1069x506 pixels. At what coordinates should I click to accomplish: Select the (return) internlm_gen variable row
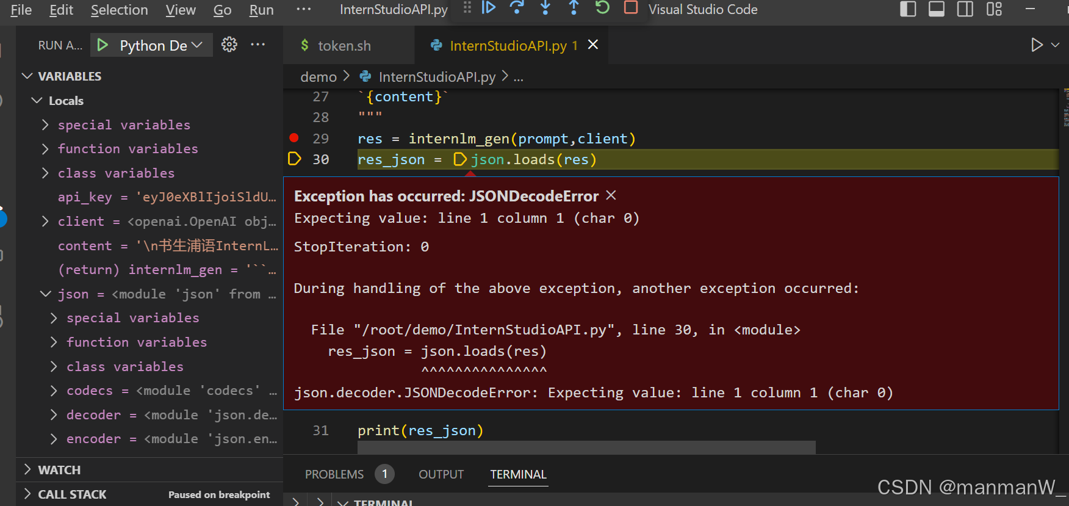click(x=150, y=269)
